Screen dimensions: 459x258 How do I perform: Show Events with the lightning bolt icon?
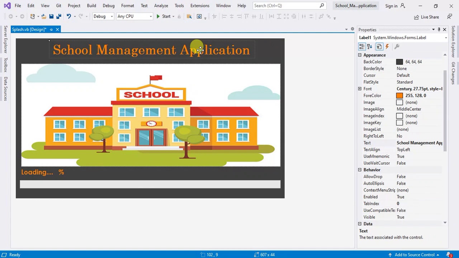[387, 47]
